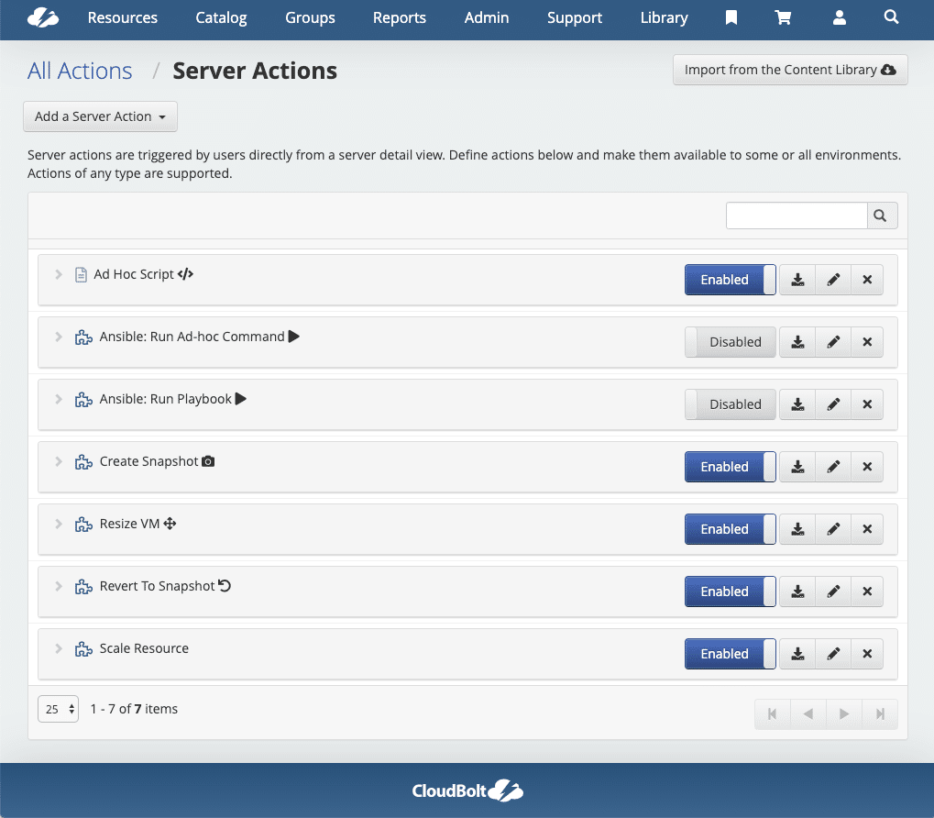Click the CloudBolt logo in the top bar
The image size is (934, 818).
(x=43, y=17)
